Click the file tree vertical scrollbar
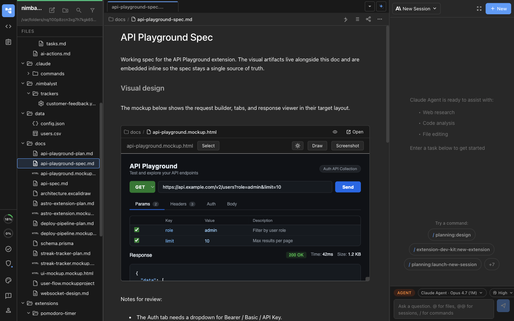Screen dimensions: 514x321 tap(101, 169)
